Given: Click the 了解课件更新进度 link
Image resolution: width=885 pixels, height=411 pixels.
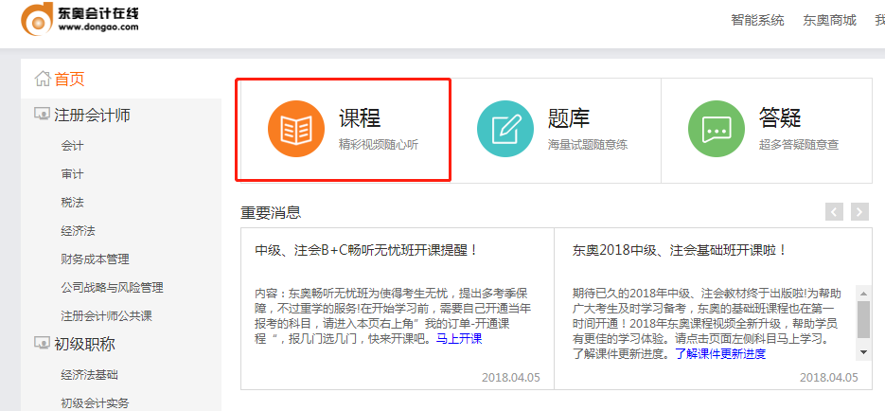Looking at the screenshot, I should pos(720,354).
